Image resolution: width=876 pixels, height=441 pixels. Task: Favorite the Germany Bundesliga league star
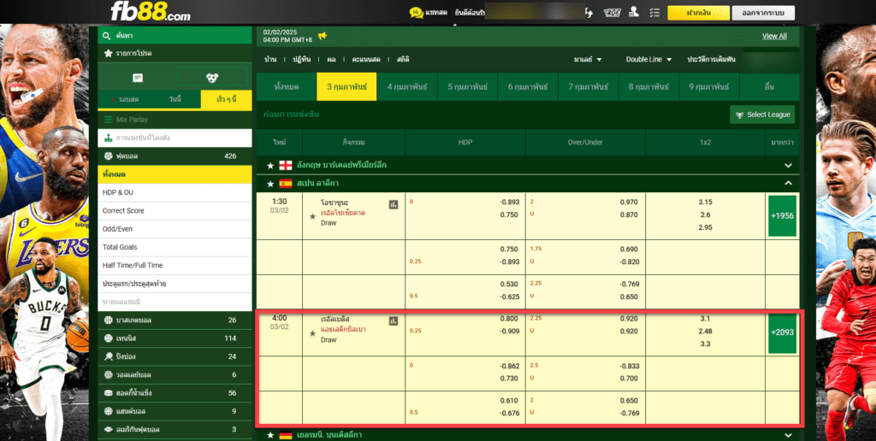pyautogui.click(x=270, y=435)
